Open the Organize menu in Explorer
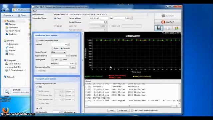 (8, 15)
